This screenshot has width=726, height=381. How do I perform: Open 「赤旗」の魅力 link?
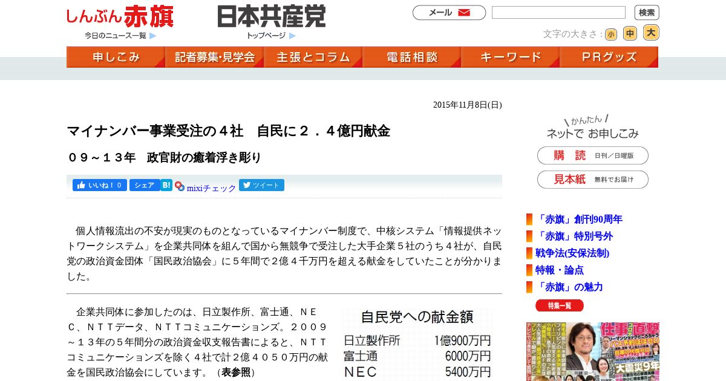coord(570,287)
